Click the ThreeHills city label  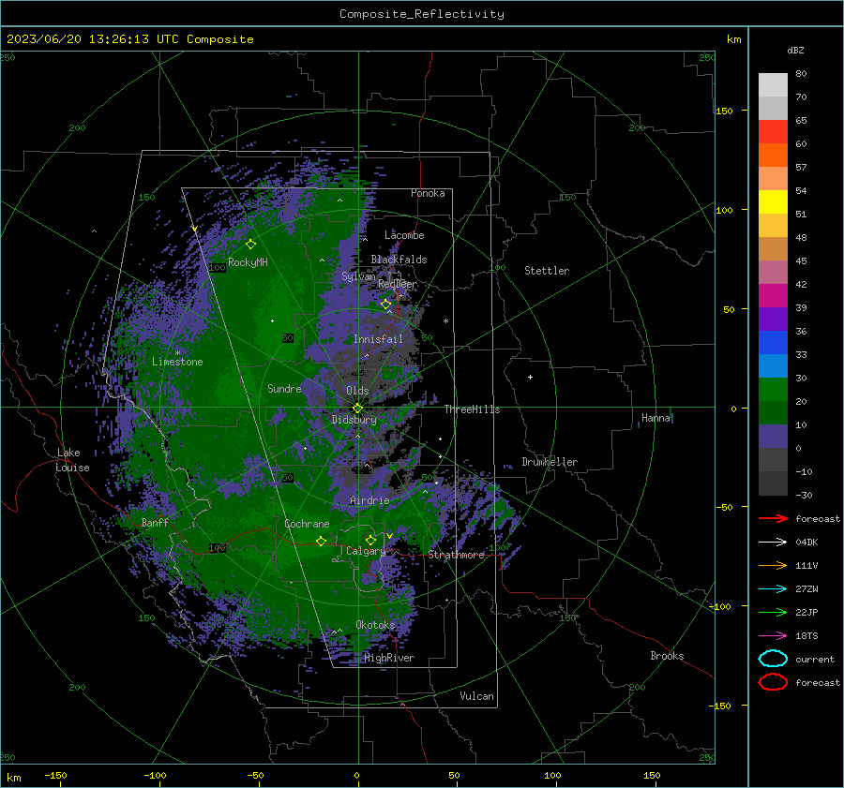(x=472, y=409)
